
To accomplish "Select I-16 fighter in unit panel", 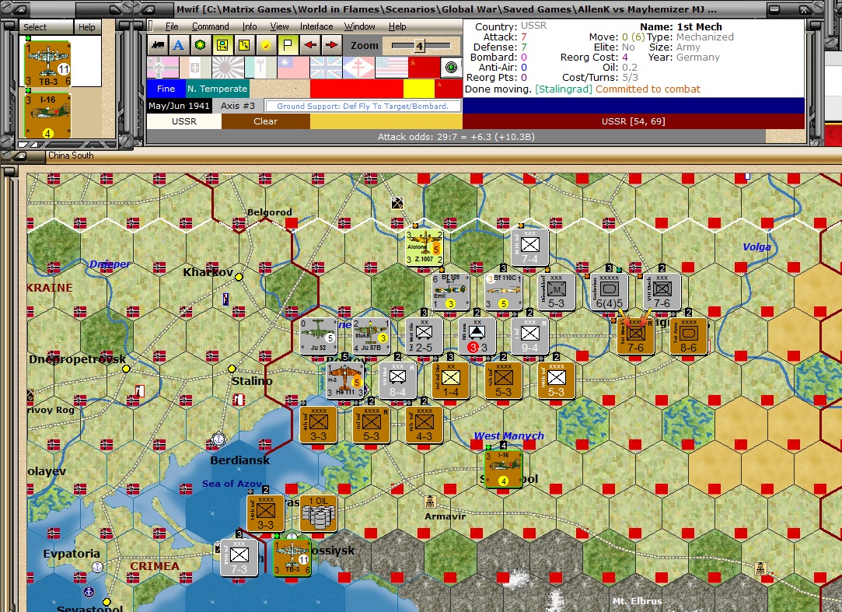I will pyautogui.click(x=47, y=116).
